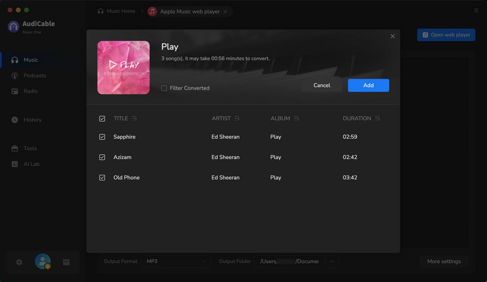Sort songs using the TITLE column icon

134,118
